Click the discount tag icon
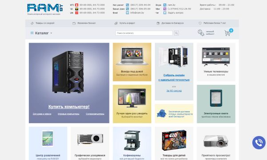This screenshot has width=267, height=160. tap(32, 23)
